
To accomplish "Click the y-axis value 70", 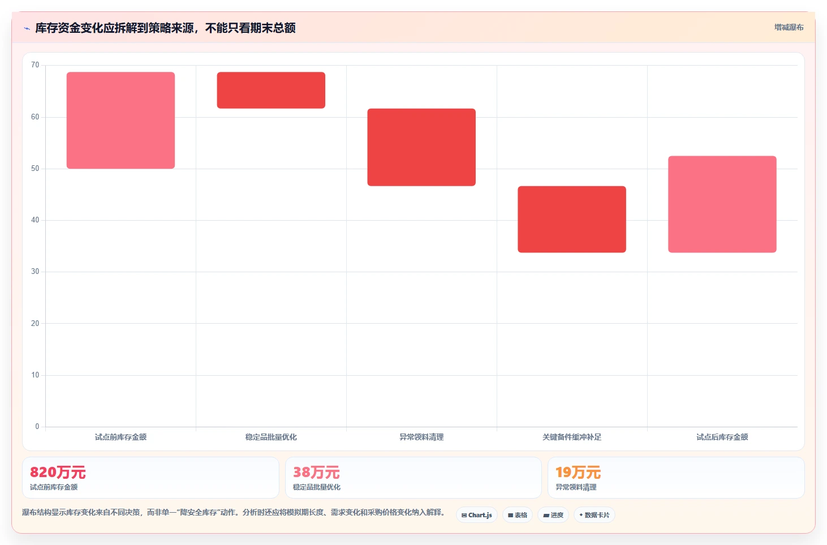I will 35,65.
